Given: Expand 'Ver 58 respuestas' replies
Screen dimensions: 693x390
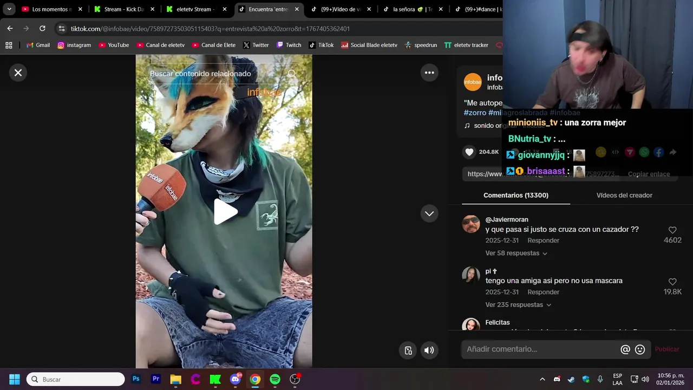Looking at the screenshot, I should (516, 253).
